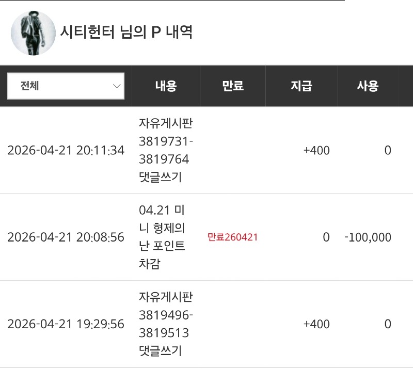Click the red 만료260421 expiry label
Screen dimensions: 413x369
pyautogui.click(x=232, y=237)
